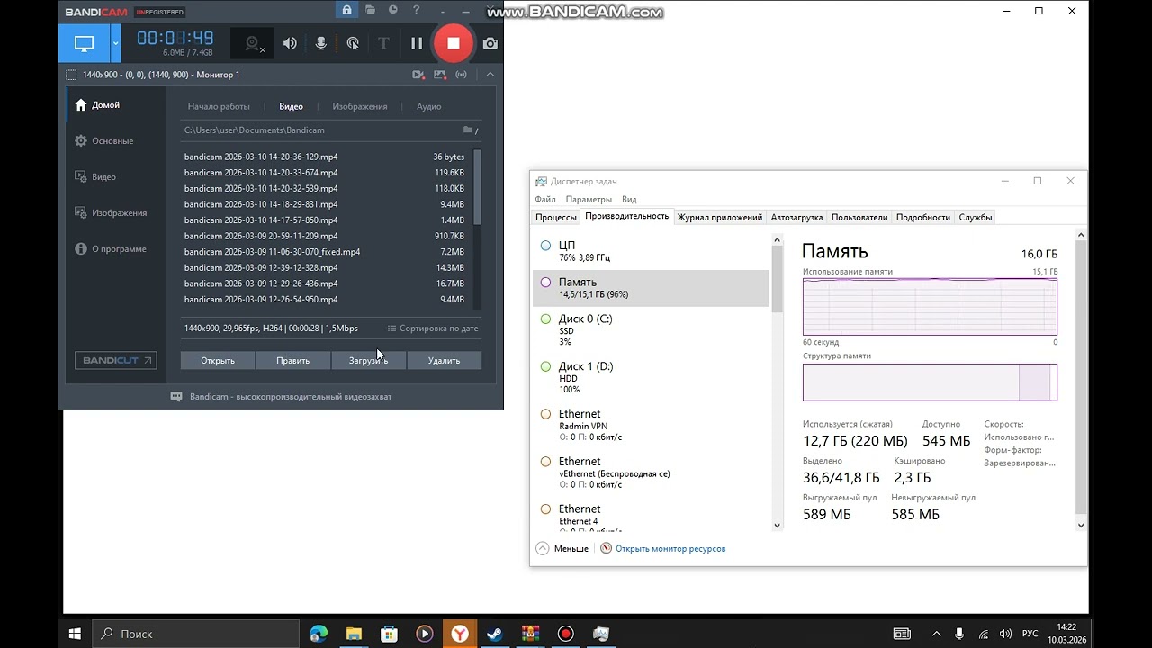Click the Загрузить button in Bandicam
Viewport: 1152px width, 648px height.
pos(368,360)
